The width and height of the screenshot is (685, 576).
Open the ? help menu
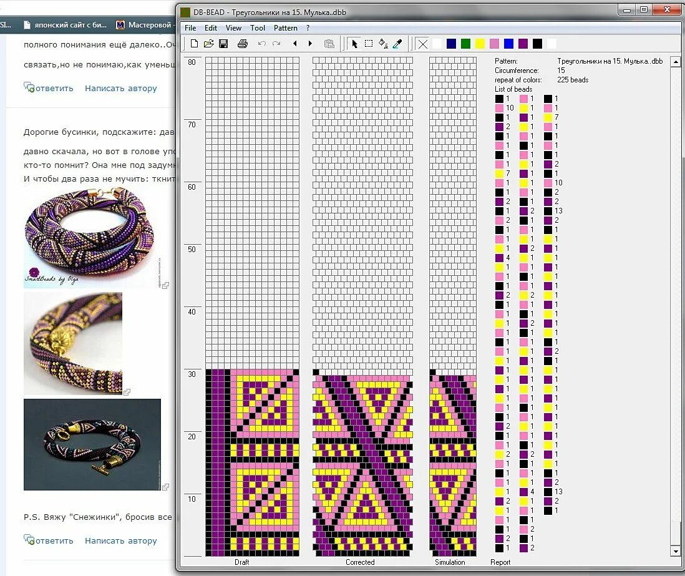pos(308,28)
